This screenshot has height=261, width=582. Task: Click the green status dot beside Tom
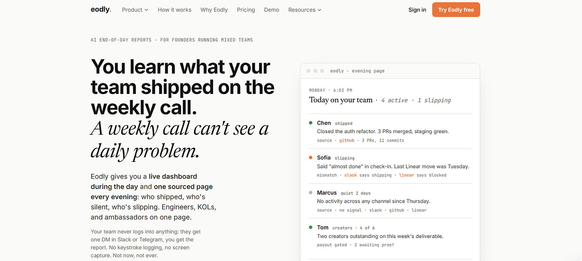coord(311,227)
